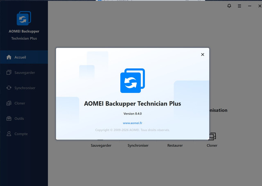This screenshot has height=186, width=262.
Task: Click the AOMEI Backupper logo in sidebar
Action: click(x=24, y=18)
